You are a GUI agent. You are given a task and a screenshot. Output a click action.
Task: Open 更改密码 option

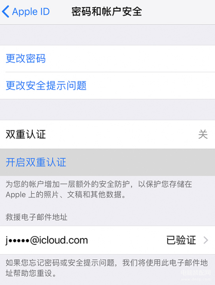(x=107, y=59)
